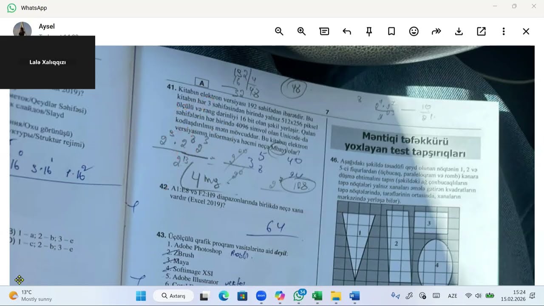Open Wi-Fi network settings in tray
This screenshot has height=306, width=544.
[x=469, y=296]
